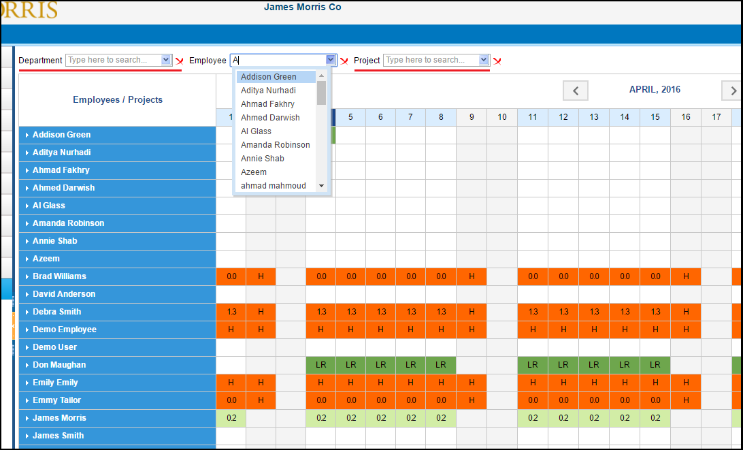Click day 11 column header
Image resolution: width=743 pixels, height=450 pixels.
click(533, 117)
